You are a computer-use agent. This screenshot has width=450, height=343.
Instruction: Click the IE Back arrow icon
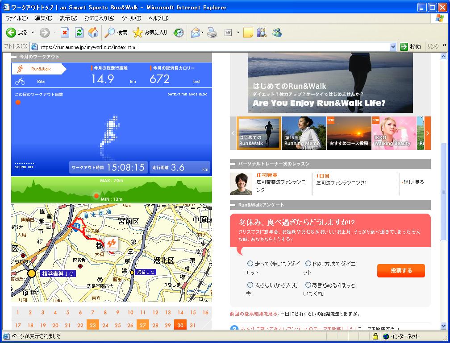pos(11,33)
